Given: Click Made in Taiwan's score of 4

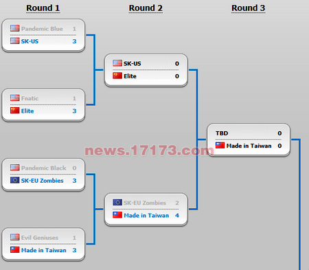Looking at the screenshot, I should [177, 215].
